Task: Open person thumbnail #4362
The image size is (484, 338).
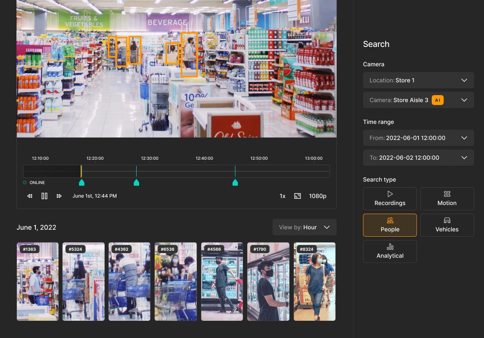Action: [130, 282]
